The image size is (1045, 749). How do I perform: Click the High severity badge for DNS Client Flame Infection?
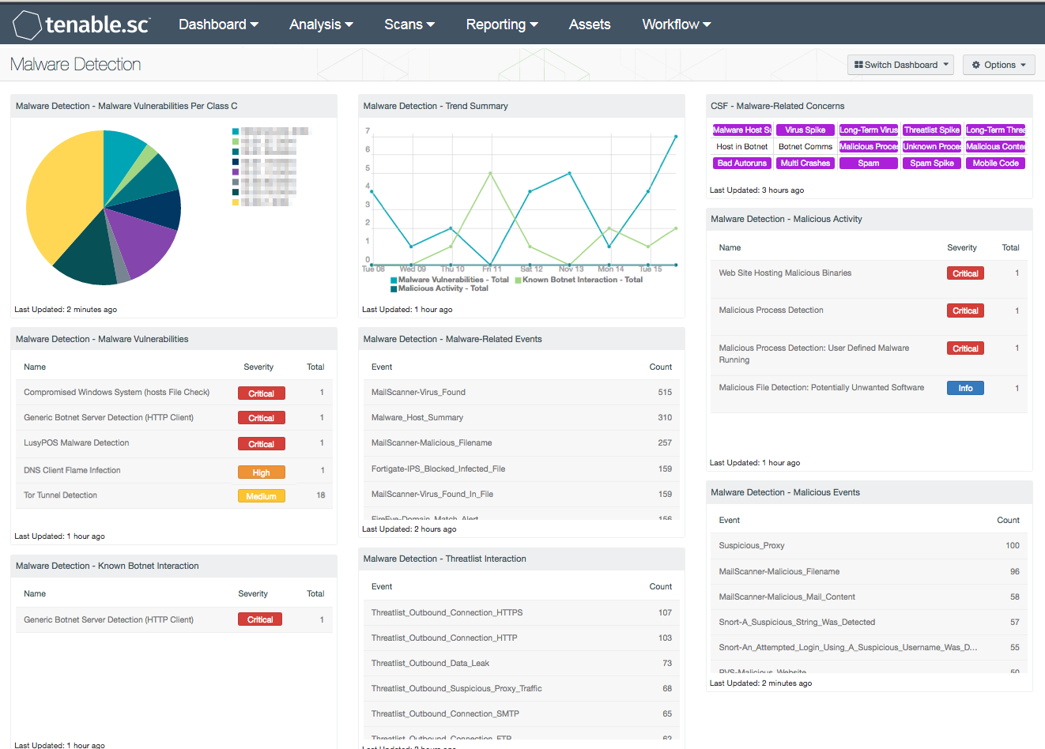262,472
